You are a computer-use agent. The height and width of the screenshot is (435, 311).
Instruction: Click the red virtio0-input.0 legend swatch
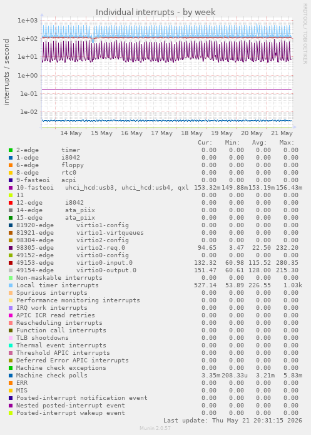[11, 263]
